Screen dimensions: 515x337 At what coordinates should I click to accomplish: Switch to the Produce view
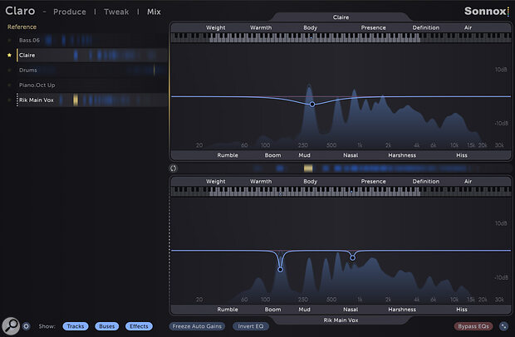point(70,12)
